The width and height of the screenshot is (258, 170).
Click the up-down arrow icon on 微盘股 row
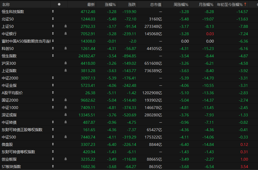click(53, 144)
